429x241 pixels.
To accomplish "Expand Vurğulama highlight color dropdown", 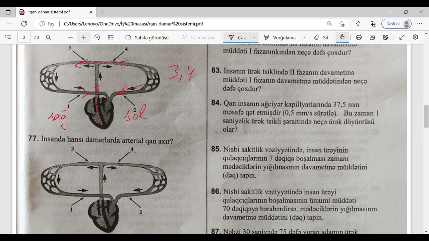I will point(304,37).
